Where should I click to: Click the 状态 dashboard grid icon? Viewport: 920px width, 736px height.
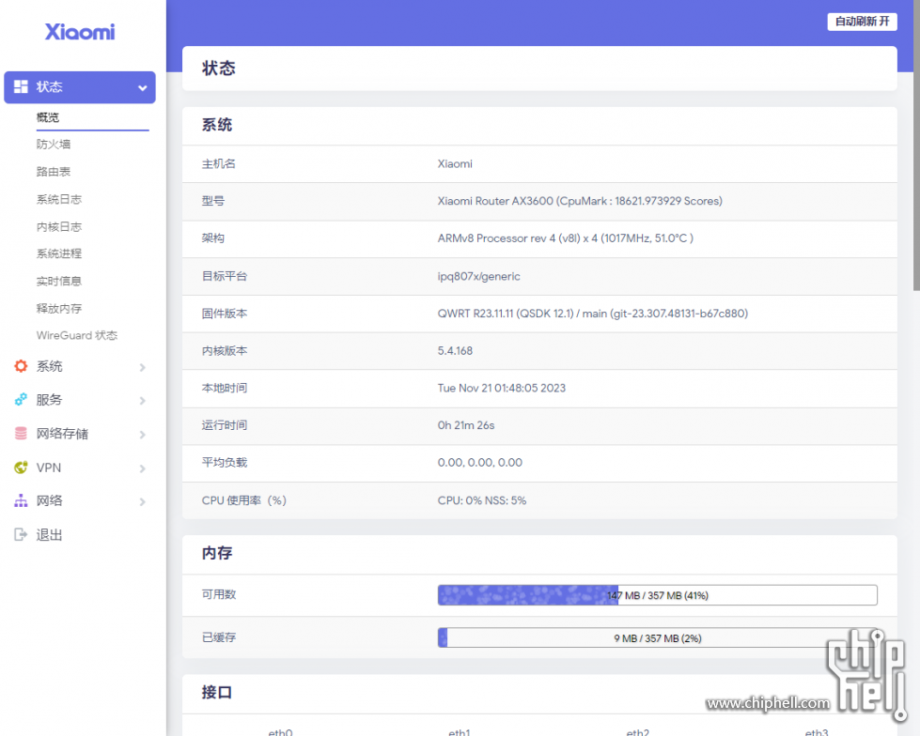(x=21, y=86)
